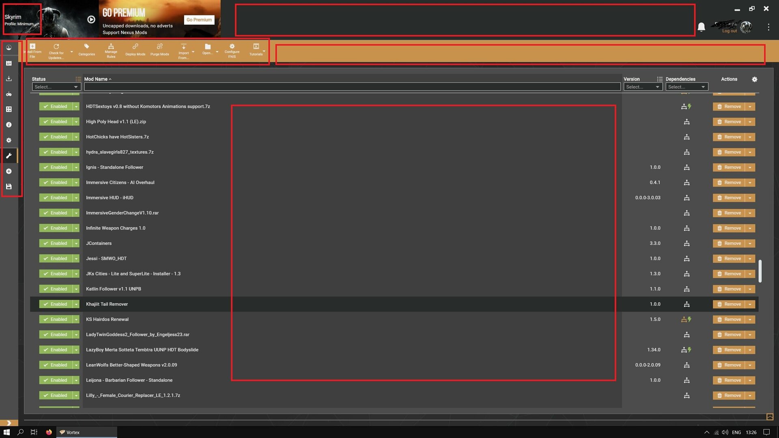
Task: Expand the Import From dropdown arrow
Action: 193,52
